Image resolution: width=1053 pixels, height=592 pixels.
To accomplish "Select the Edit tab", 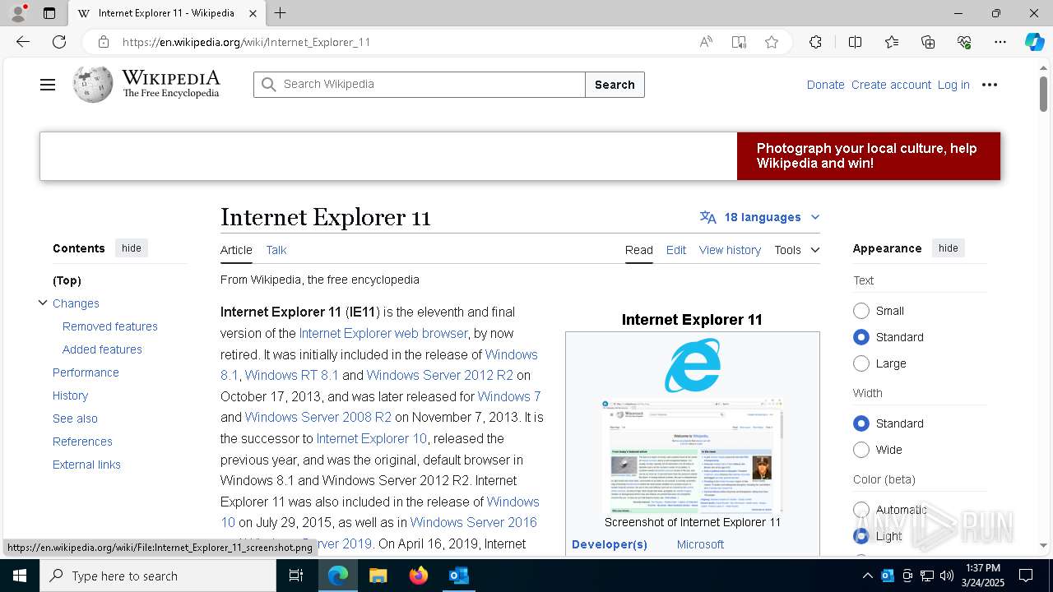I will (x=676, y=250).
